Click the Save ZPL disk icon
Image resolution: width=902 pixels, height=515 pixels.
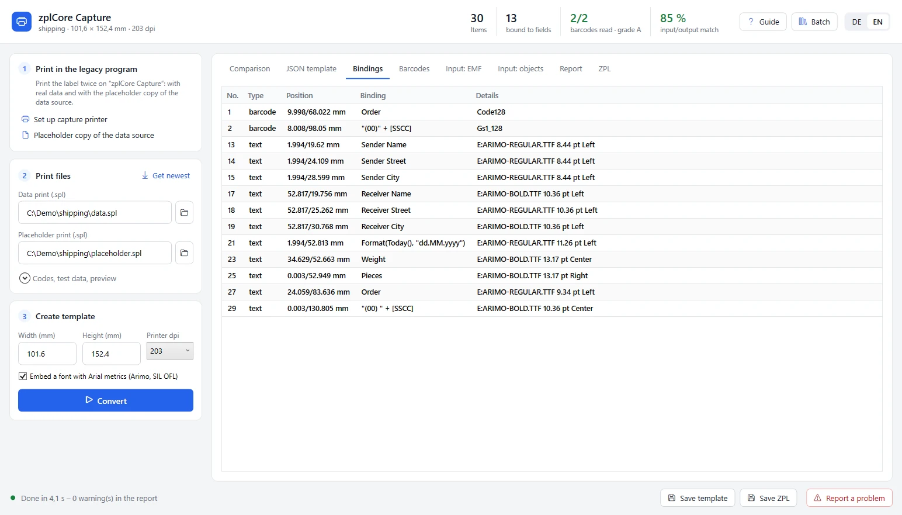[x=751, y=498]
